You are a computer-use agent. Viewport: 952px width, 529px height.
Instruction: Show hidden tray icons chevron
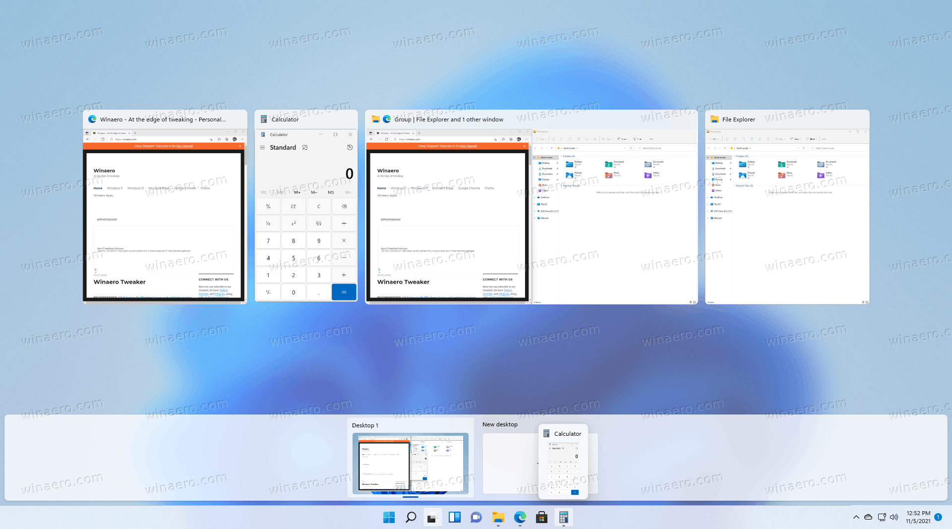(856, 517)
